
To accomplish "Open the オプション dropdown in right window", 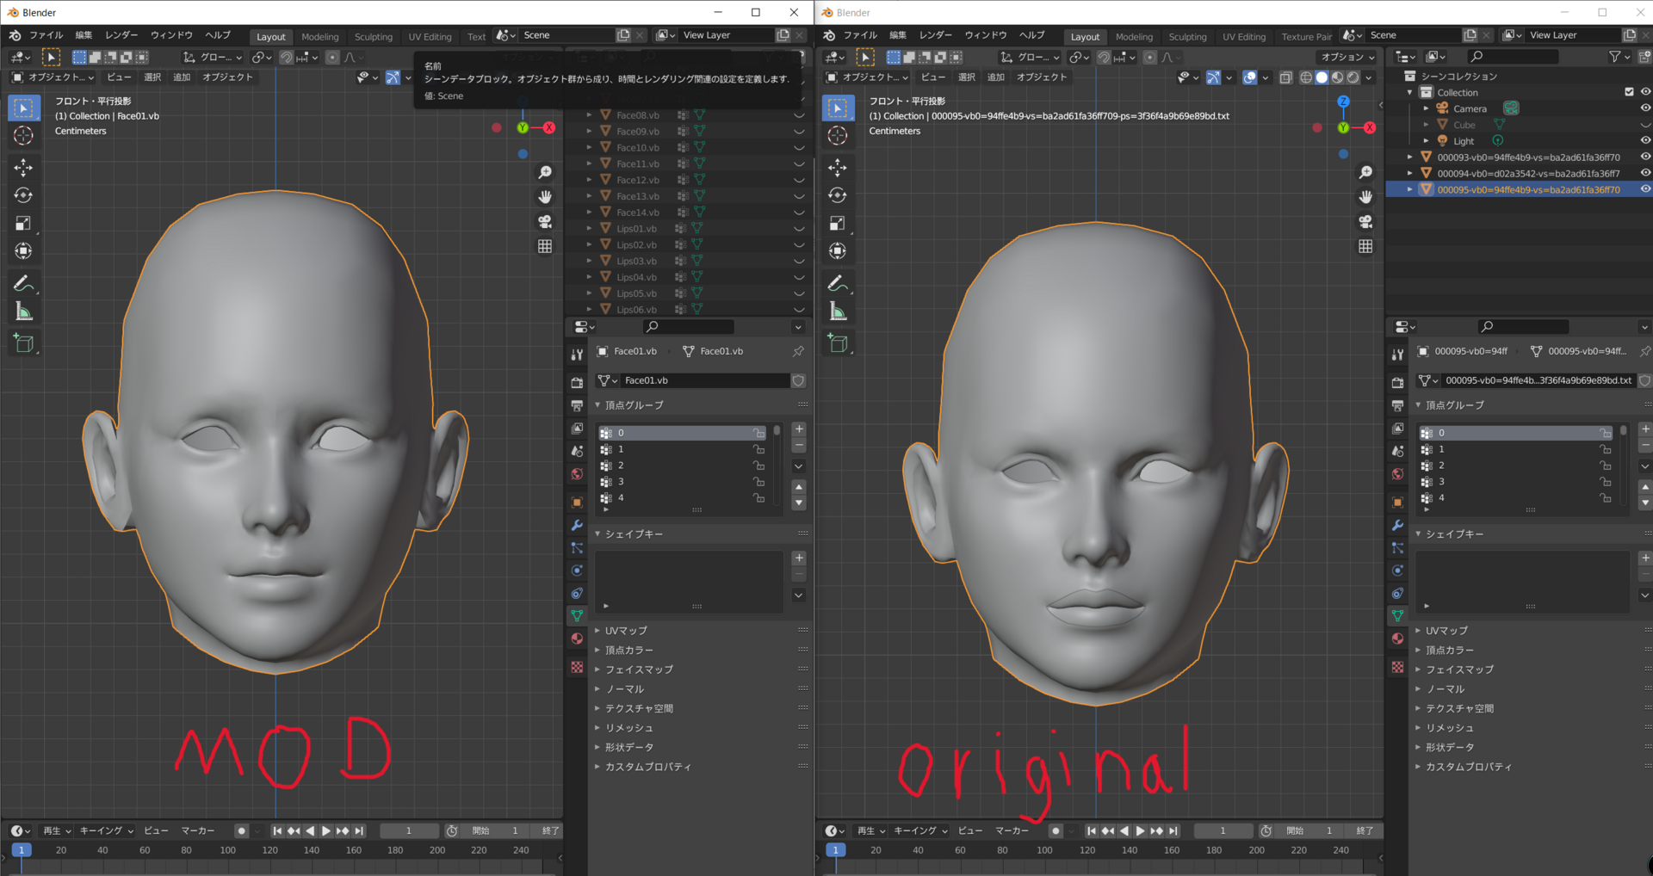I will coord(1347,57).
